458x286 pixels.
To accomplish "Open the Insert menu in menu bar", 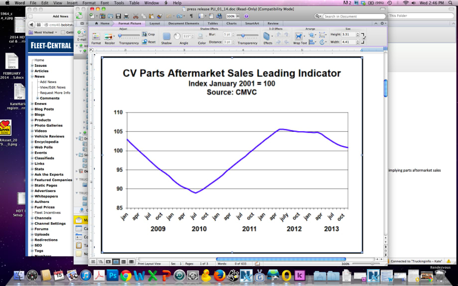I will pos(72,3).
